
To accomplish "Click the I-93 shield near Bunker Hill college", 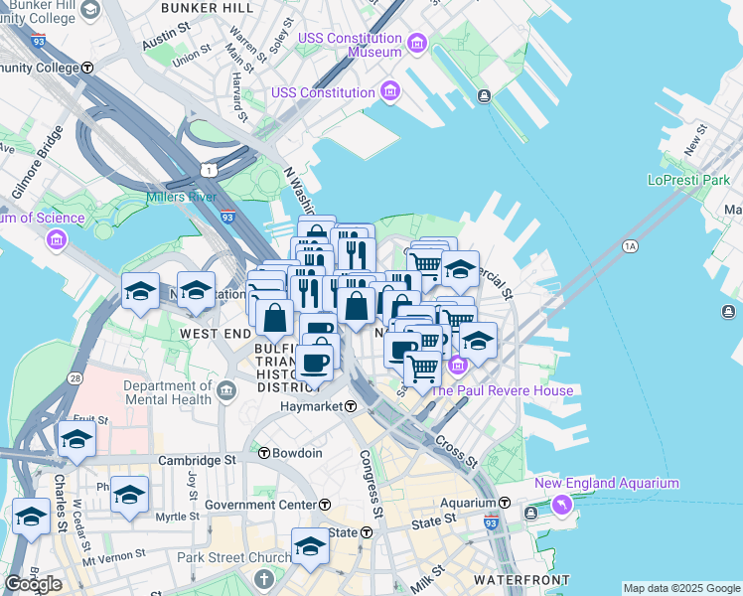I will (x=39, y=41).
